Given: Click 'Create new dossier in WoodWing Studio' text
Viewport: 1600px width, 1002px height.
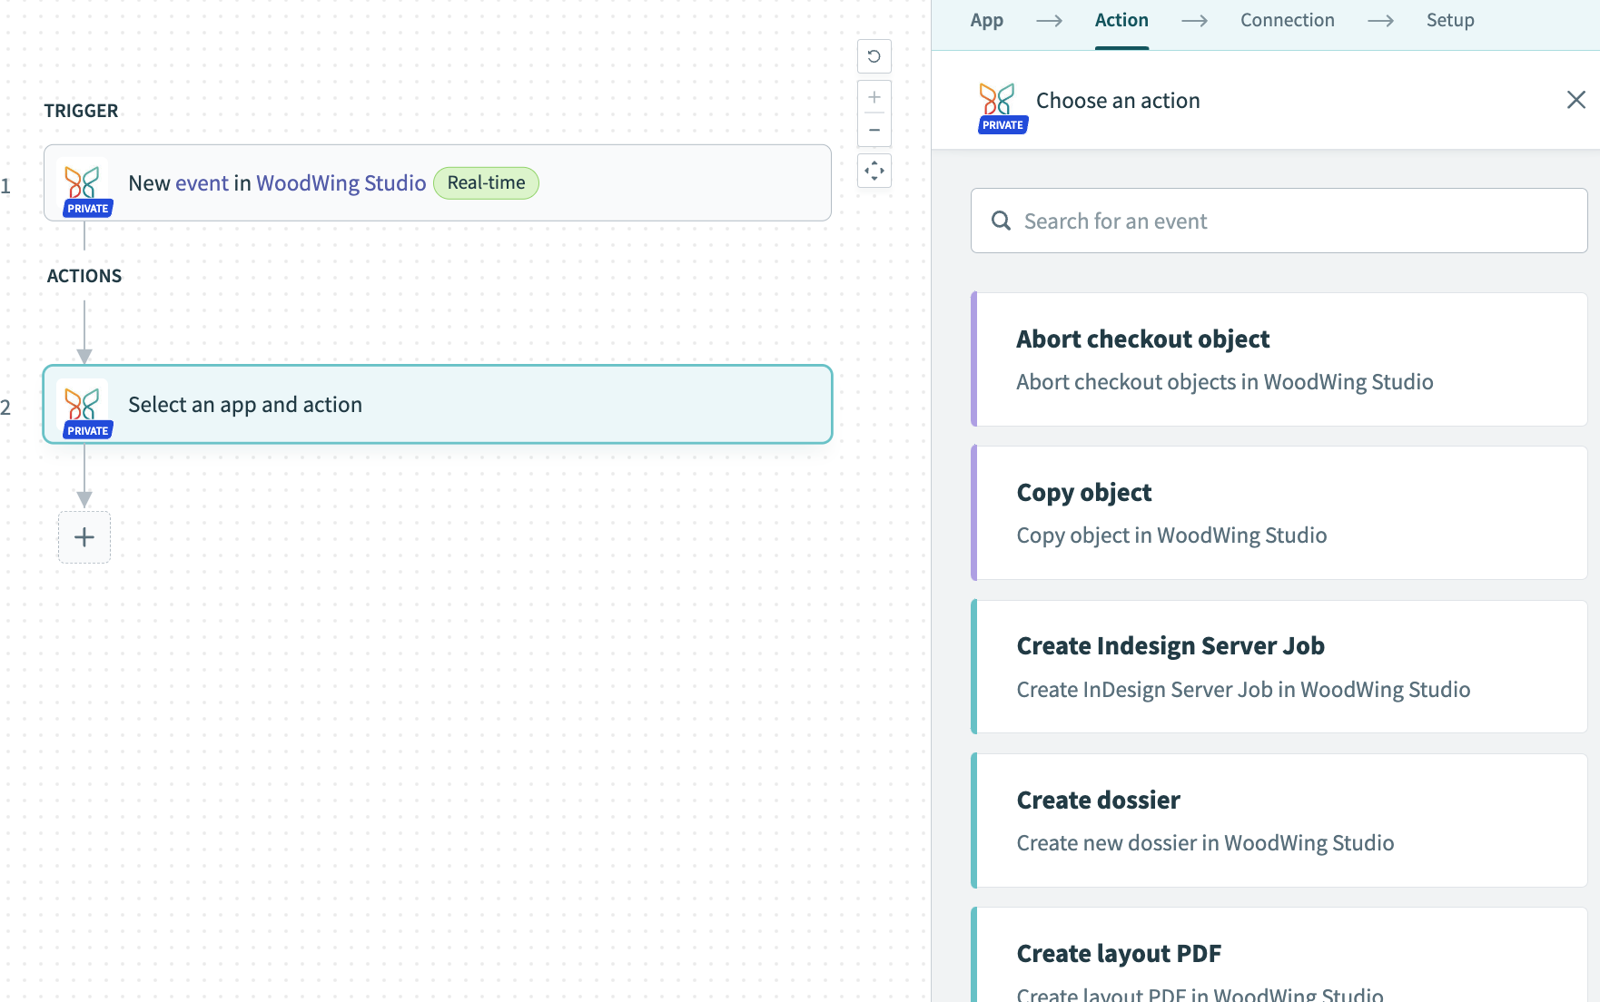Looking at the screenshot, I should (x=1205, y=843).
